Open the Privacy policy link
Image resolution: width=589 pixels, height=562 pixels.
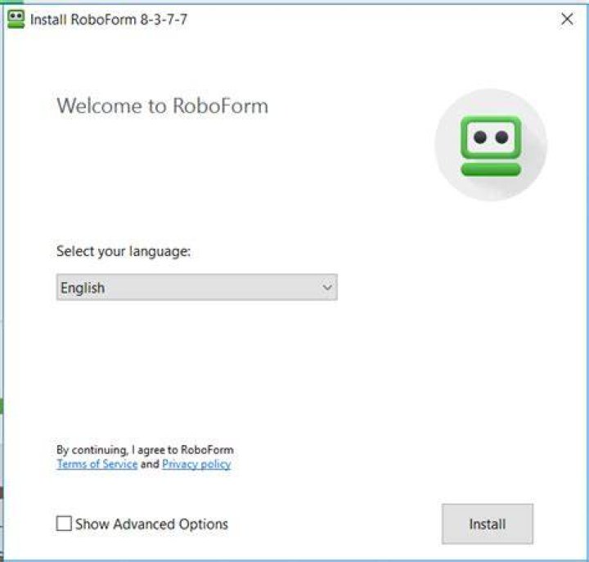point(196,464)
